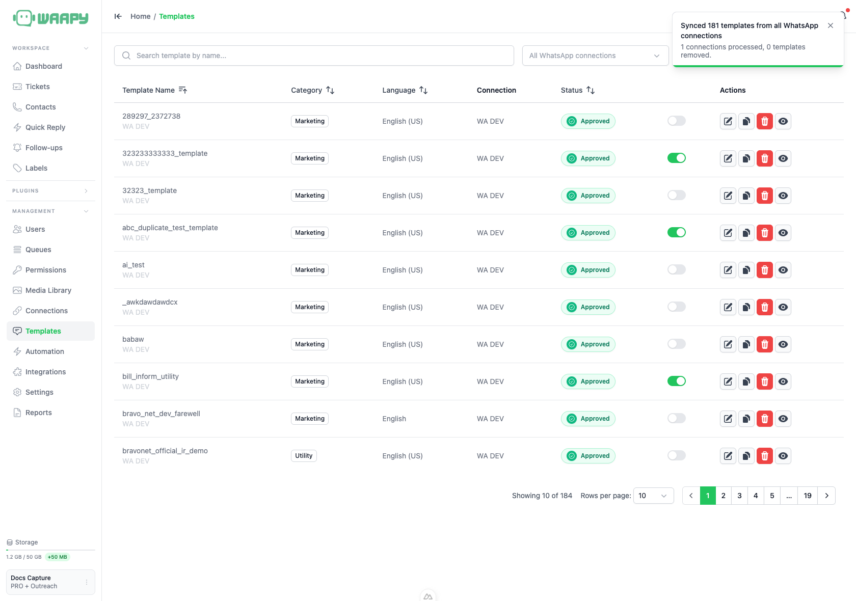Duplicate the babaw template
Viewport: 856px width, 601px height.
coord(746,344)
